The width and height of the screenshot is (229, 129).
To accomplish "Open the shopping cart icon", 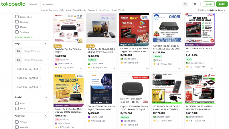I will 195,4.
